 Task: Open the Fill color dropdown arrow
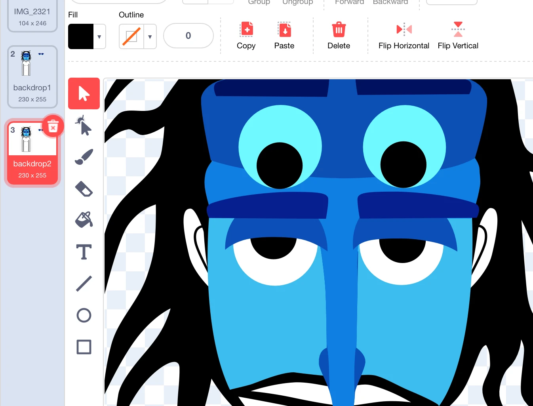pos(99,36)
